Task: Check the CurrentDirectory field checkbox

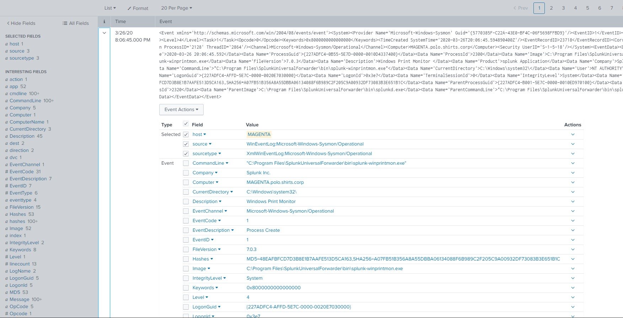Action: point(186,192)
